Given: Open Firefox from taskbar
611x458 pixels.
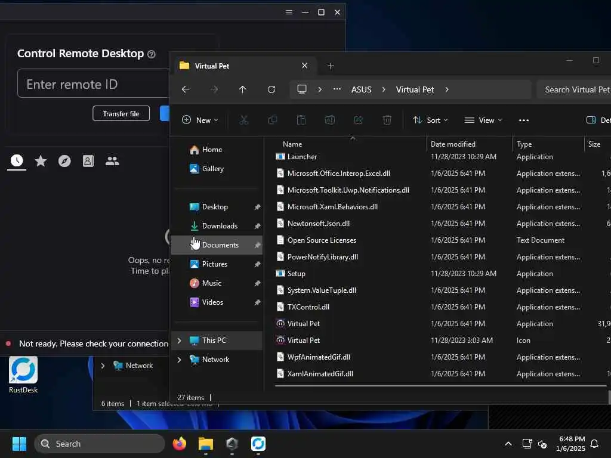Looking at the screenshot, I should 179,444.
